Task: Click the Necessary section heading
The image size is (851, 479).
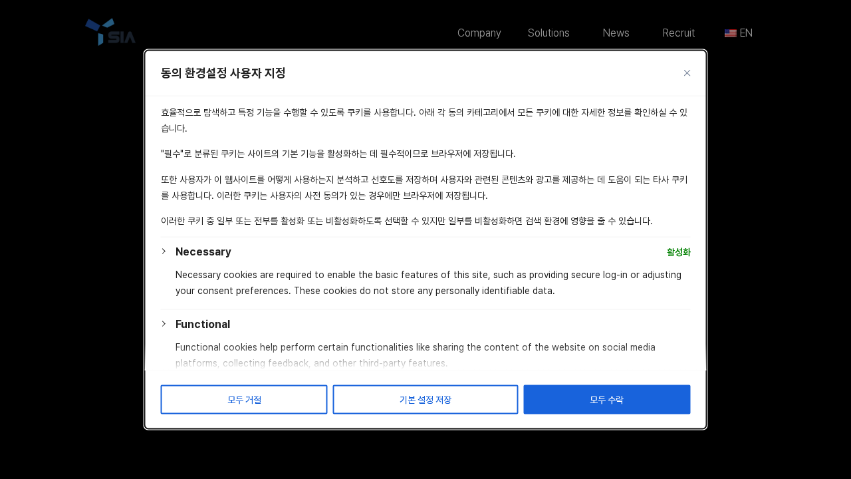Action: [203, 251]
